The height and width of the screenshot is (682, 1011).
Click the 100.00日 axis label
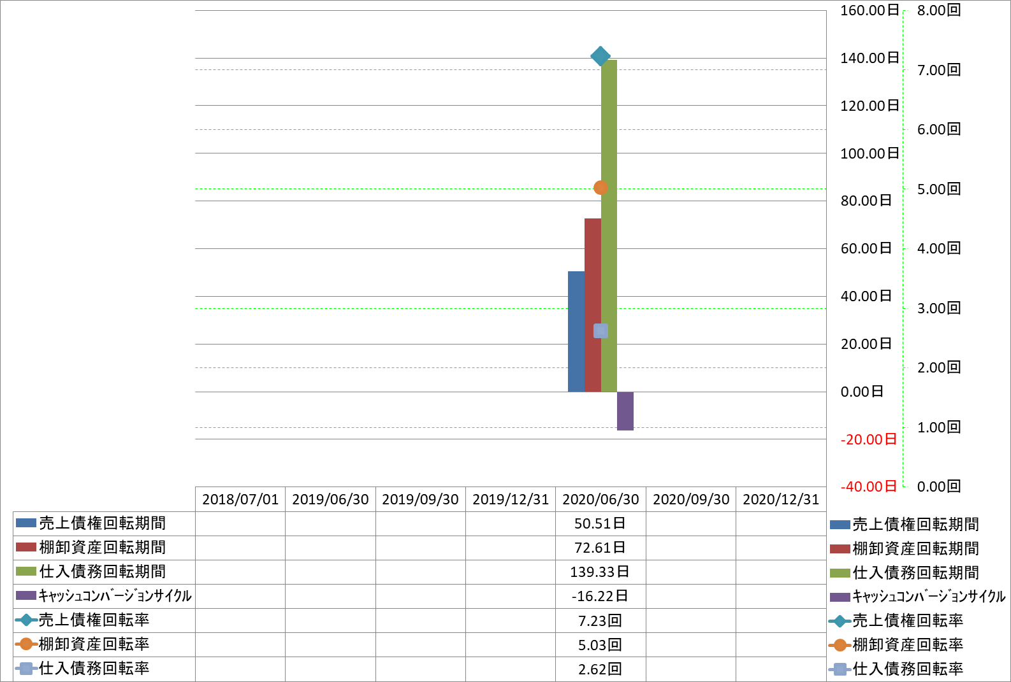[x=869, y=153]
